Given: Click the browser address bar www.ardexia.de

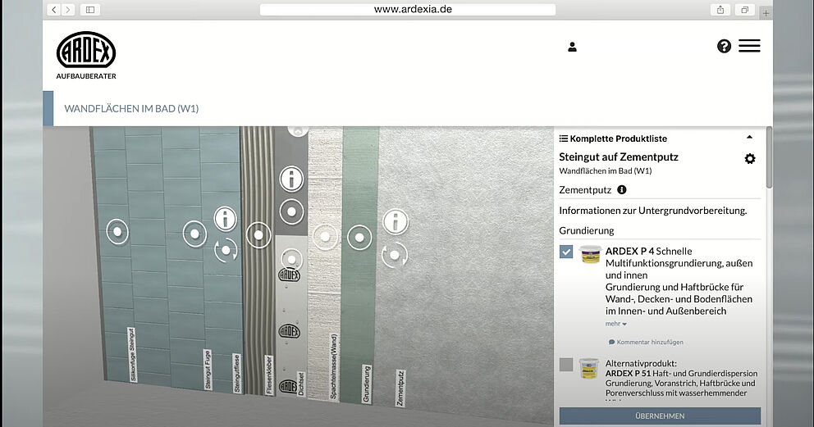Looking at the screenshot, I should pos(407,10).
